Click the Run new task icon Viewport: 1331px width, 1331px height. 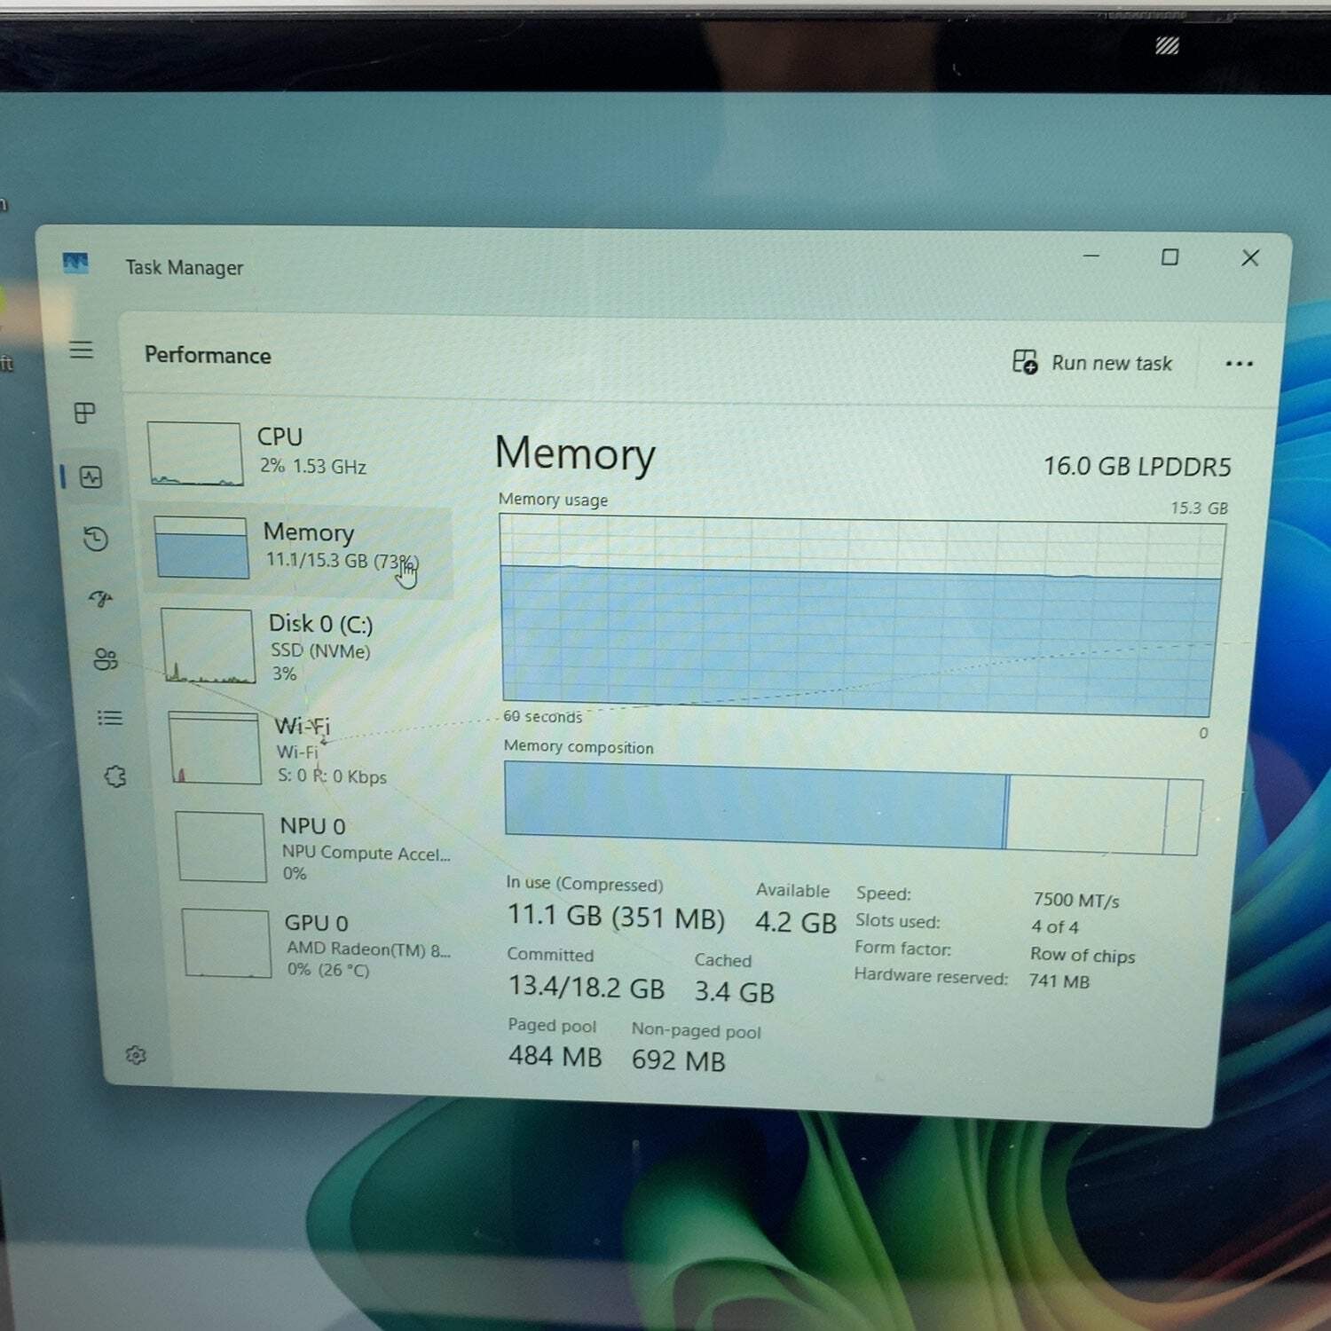click(1025, 361)
